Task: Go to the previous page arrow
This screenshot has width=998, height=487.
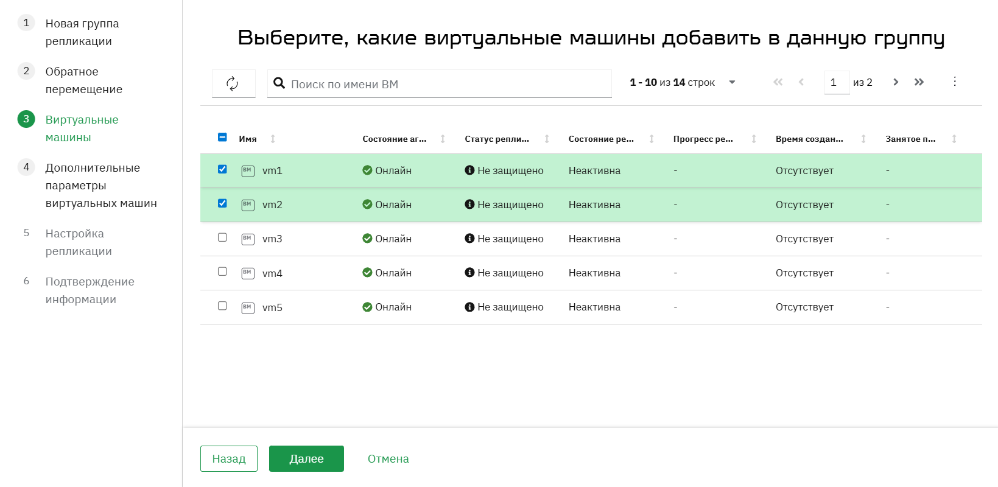Action: (801, 82)
